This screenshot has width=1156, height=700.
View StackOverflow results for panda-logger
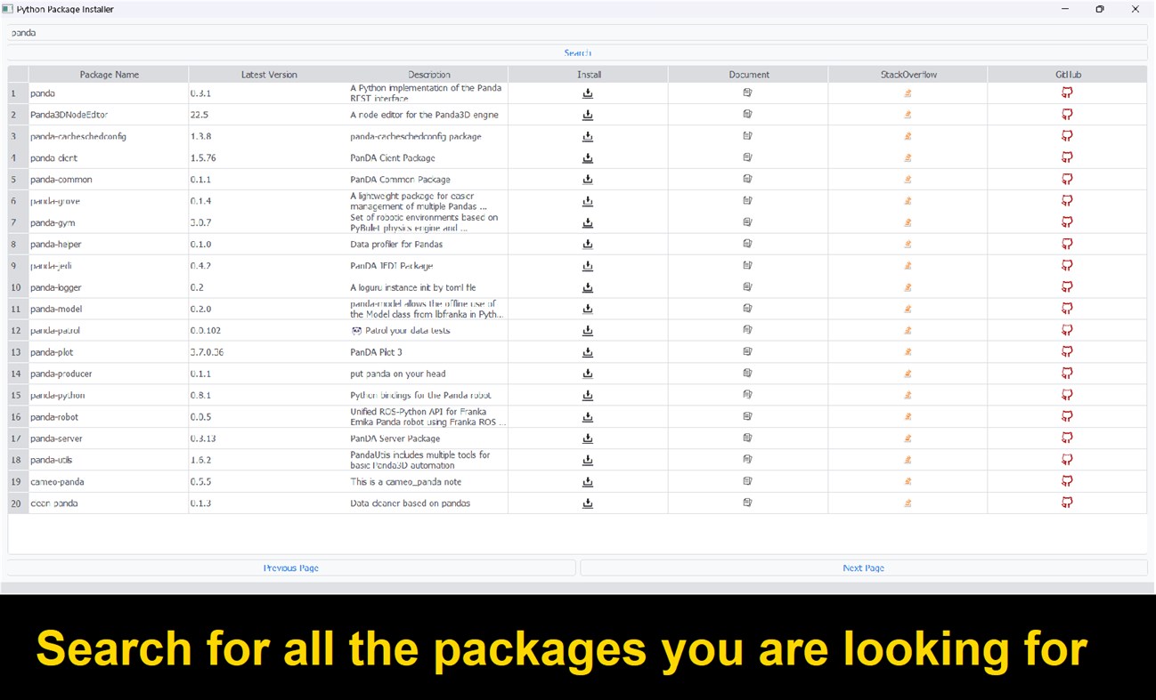(x=908, y=286)
